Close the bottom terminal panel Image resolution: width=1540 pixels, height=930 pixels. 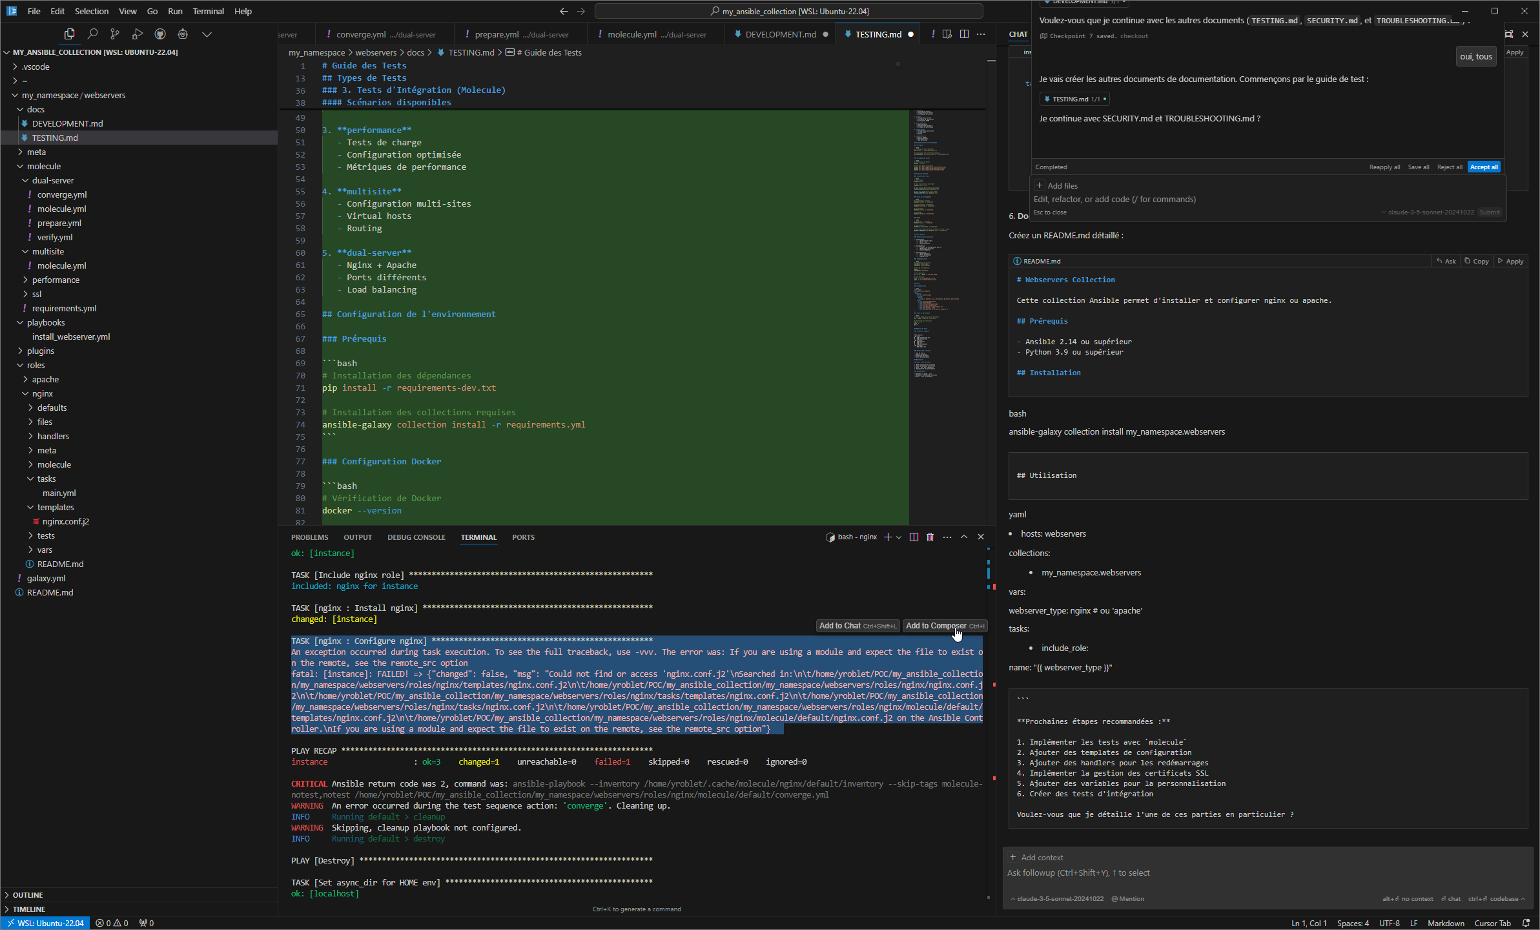981,537
